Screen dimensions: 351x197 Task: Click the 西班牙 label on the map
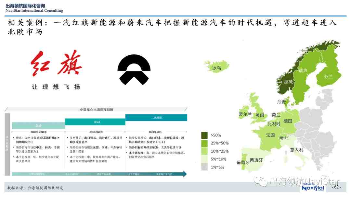[256, 160]
